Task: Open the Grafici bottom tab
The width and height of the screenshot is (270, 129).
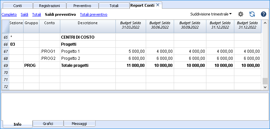Action: coord(48,124)
